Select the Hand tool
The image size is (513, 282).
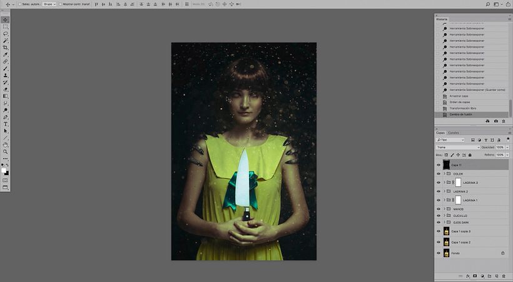[x=5, y=144]
